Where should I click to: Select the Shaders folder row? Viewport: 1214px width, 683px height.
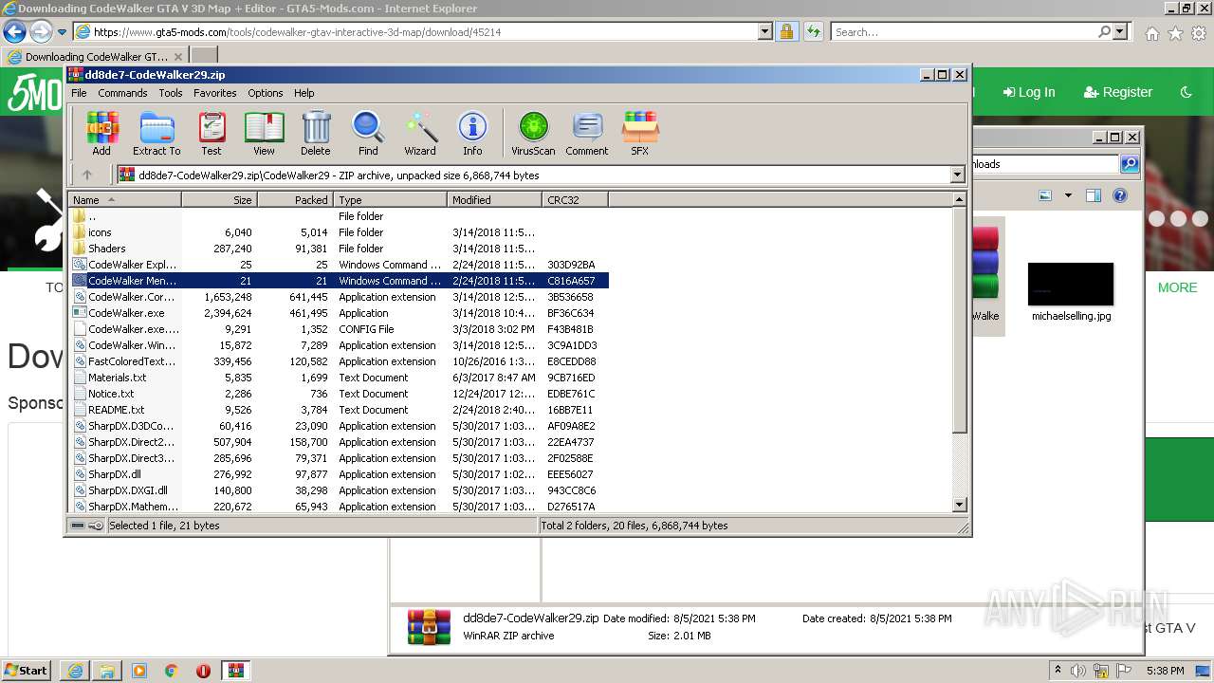(x=339, y=249)
